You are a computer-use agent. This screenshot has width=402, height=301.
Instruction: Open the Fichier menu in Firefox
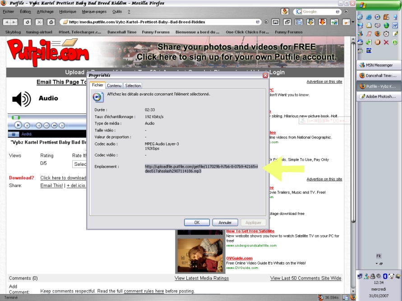[9, 12]
